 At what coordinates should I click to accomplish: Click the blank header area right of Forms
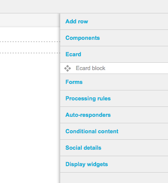tap(125, 82)
